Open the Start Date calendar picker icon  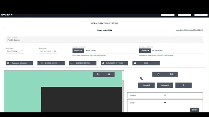pyautogui.click(x=22, y=51)
